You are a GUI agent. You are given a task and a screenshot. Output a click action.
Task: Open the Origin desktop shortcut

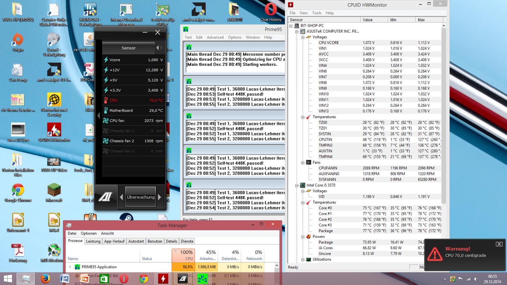pos(18,43)
